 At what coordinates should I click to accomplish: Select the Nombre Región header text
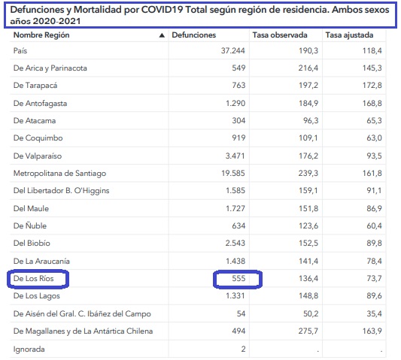click(41, 35)
